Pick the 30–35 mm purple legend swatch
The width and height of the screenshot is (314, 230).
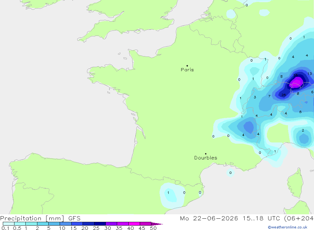pyautogui.click(x=111, y=224)
